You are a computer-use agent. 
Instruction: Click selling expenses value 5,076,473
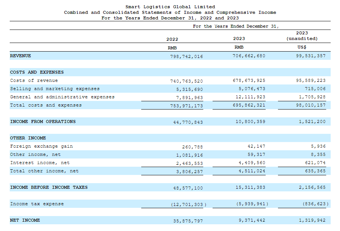[x=252, y=89]
